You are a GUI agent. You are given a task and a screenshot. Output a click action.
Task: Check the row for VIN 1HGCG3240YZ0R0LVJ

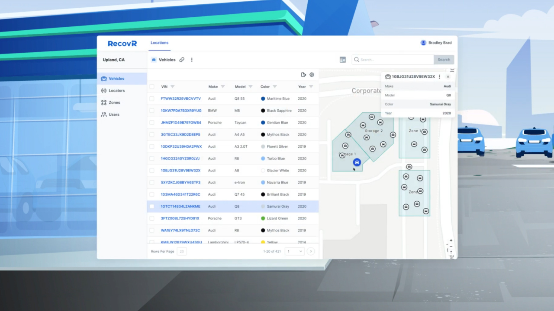pyautogui.click(x=152, y=159)
